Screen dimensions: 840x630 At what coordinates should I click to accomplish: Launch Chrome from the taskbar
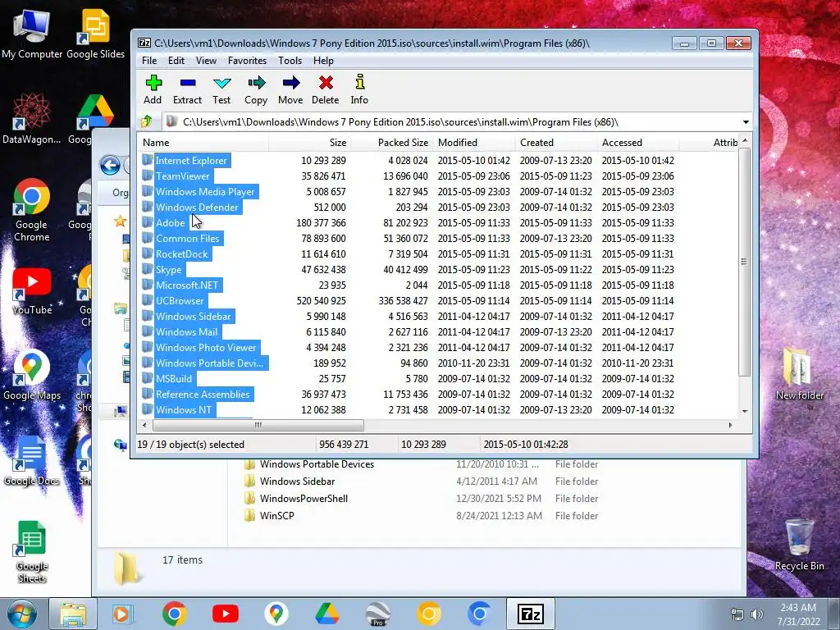(174, 614)
